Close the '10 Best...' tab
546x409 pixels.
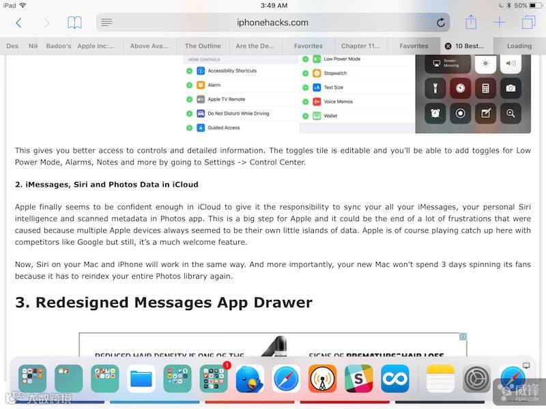point(448,46)
